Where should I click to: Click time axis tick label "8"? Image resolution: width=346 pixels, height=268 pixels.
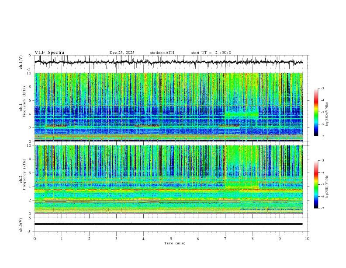(x=253, y=239)
